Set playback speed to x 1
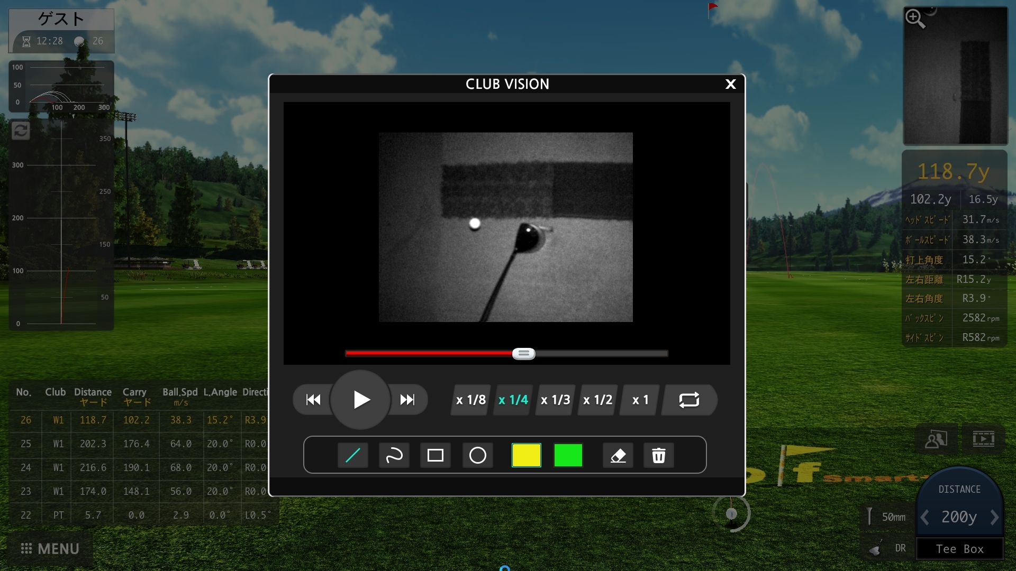The image size is (1016, 571). tap(640, 400)
